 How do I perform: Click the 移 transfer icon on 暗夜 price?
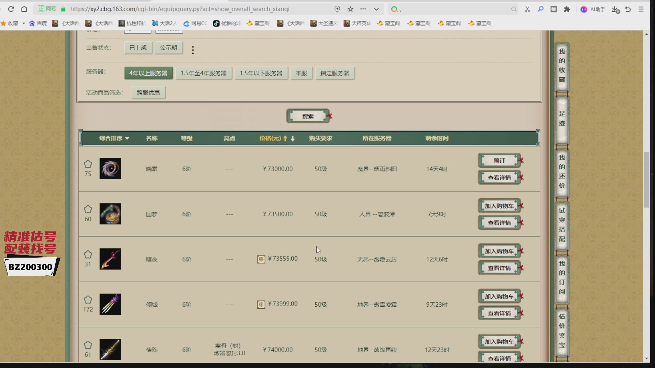(x=261, y=259)
